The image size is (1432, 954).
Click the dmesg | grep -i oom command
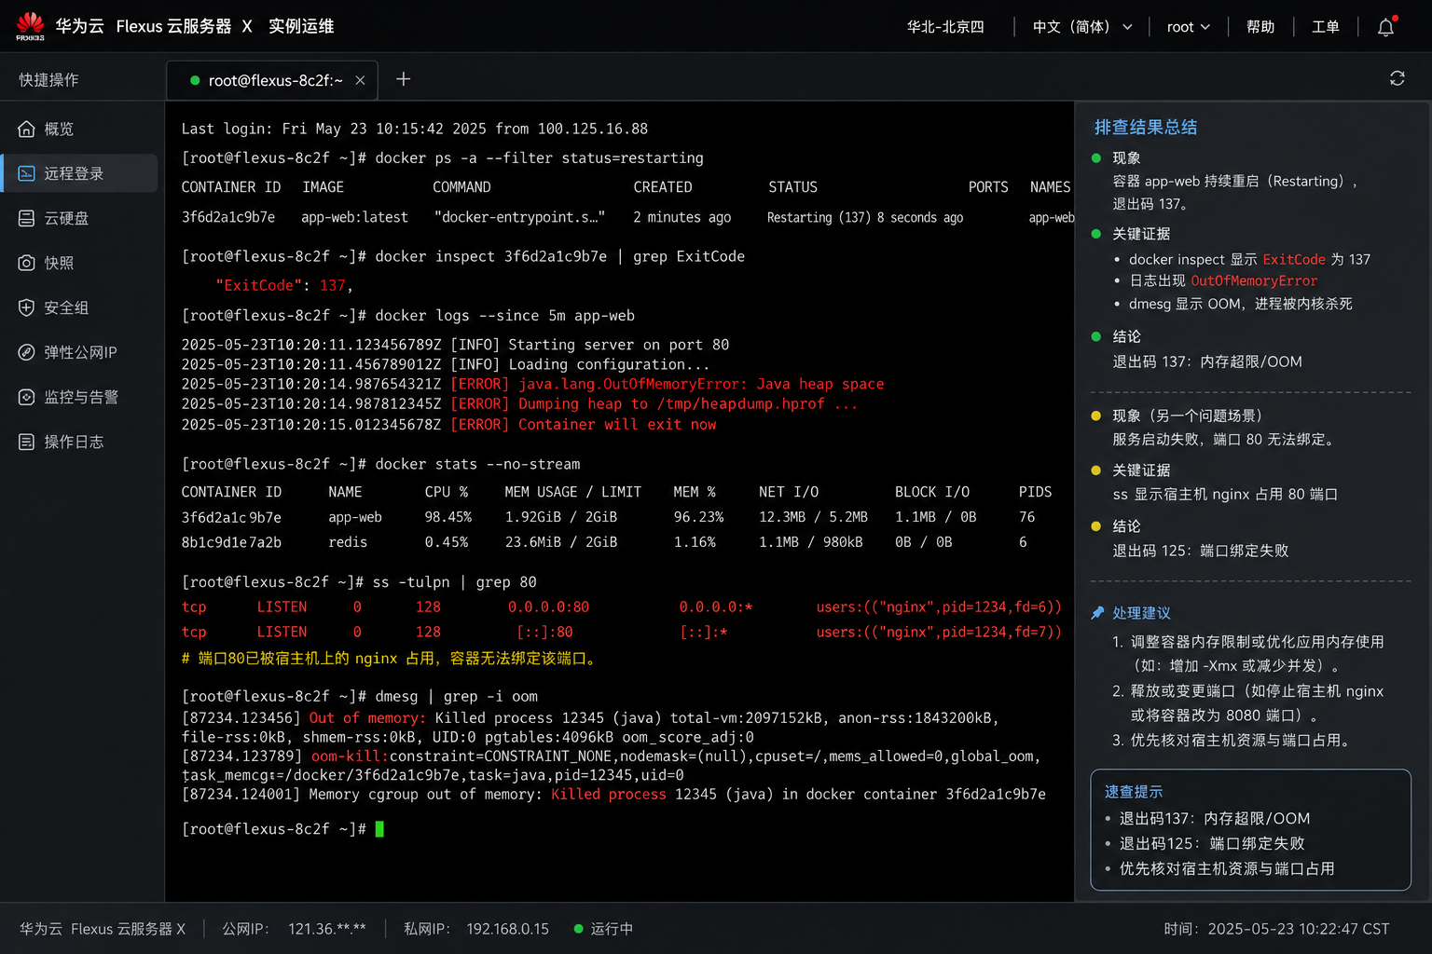(x=457, y=697)
